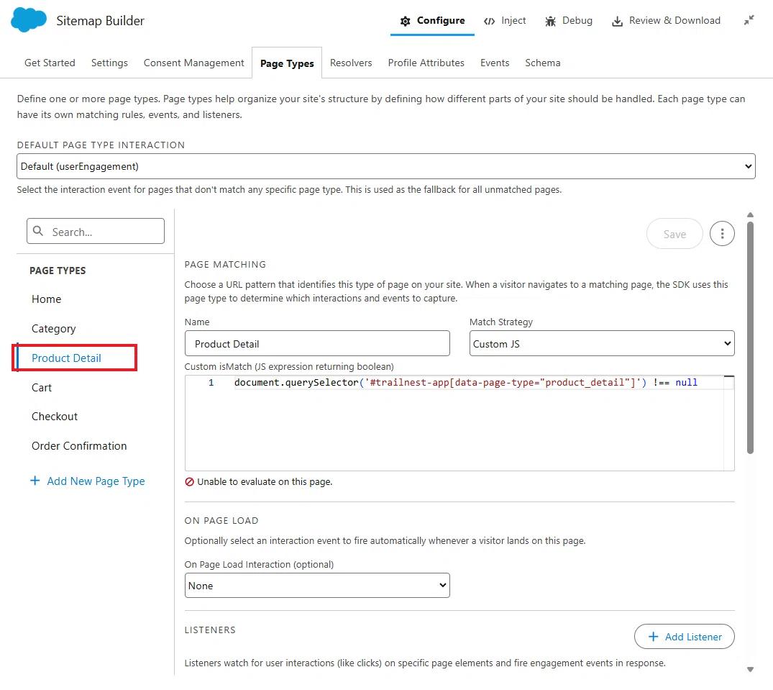Go to the Inject step
Viewport: 773px width, 690px height.
click(x=505, y=21)
